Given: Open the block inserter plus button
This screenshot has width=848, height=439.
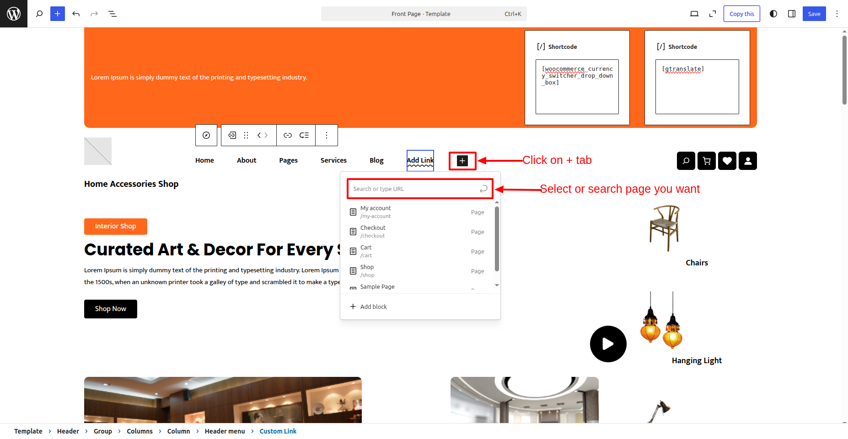Looking at the screenshot, I should coord(57,14).
